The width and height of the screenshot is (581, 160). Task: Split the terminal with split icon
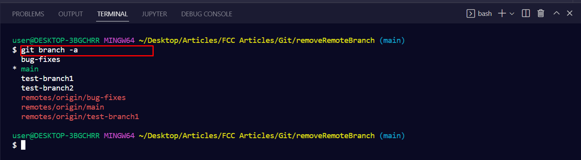pyautogui.click(x=526, y=13)
